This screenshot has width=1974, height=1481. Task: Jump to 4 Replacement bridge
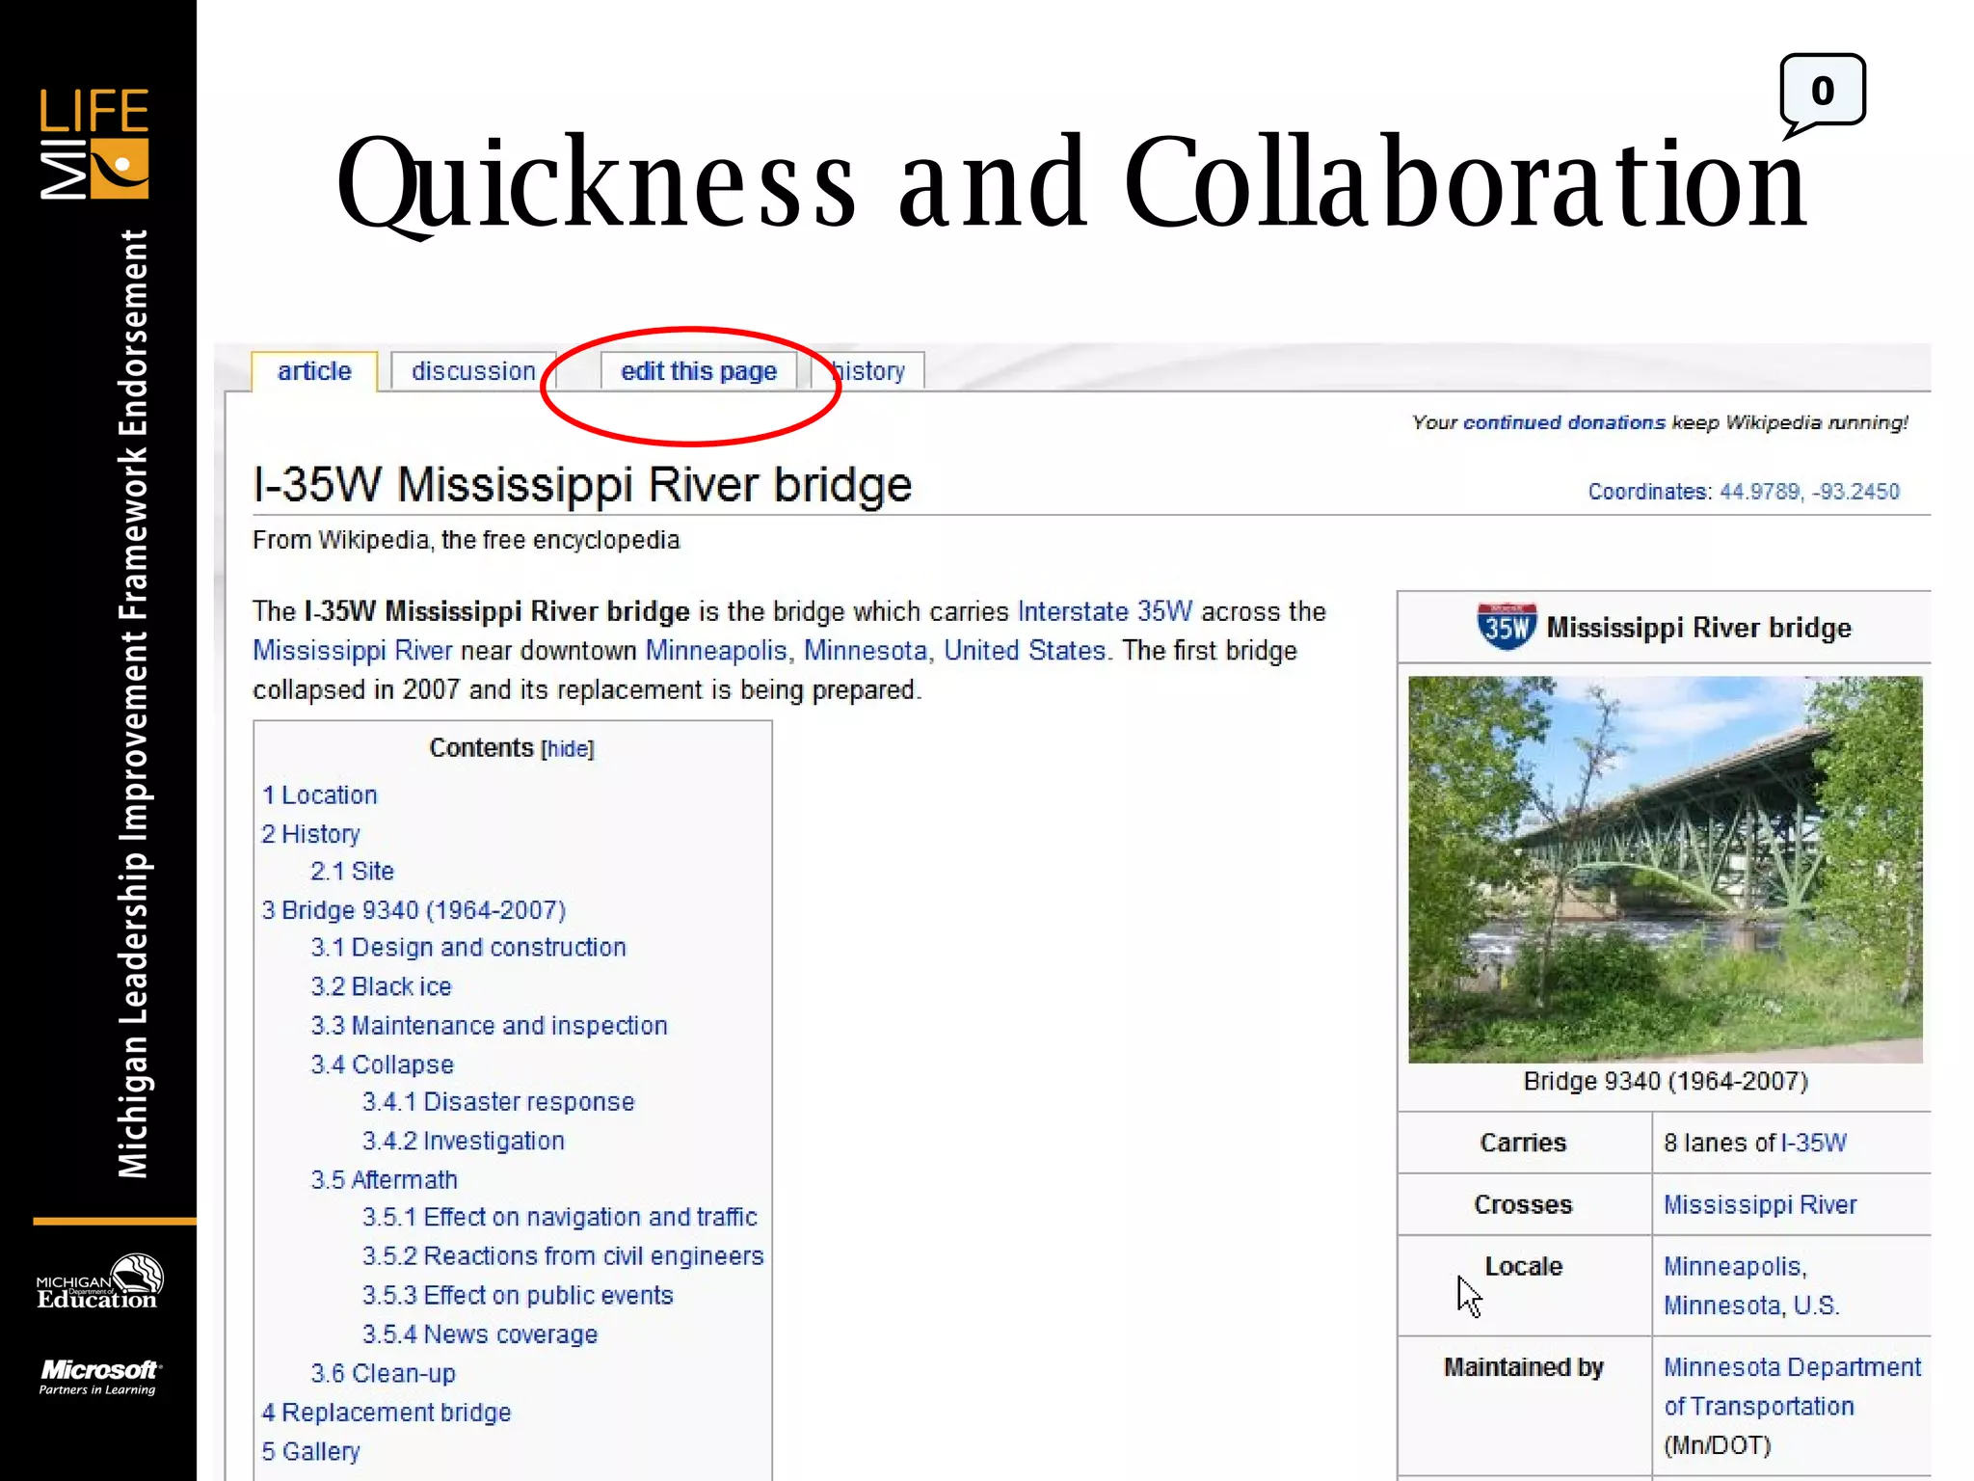pyautogui.click(x=387, y=1413)
